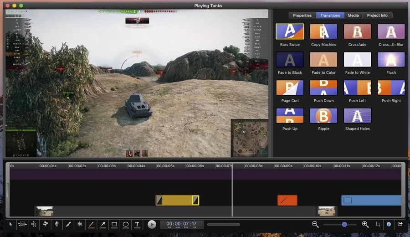
Task: Select the orange line clip in timeline
Action: coord(287,200)
